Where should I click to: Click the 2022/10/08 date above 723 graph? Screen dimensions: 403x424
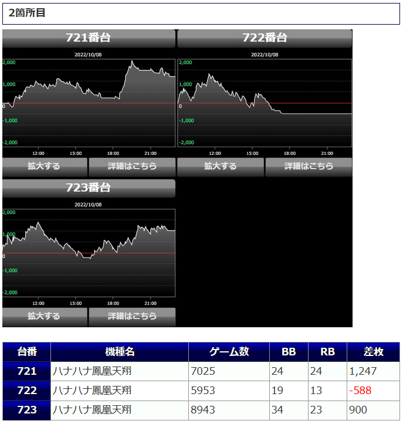88,205
